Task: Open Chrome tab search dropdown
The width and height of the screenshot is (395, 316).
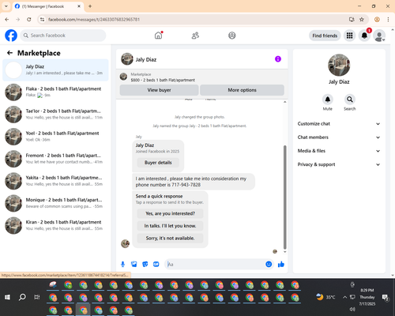Action: (x=6, y=6)
